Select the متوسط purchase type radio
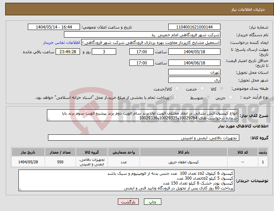The height and width of the screenshot is (211, 274). 208,97
